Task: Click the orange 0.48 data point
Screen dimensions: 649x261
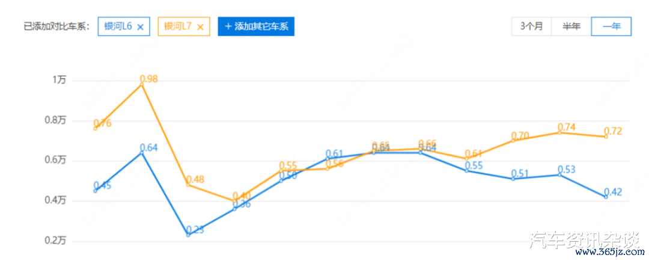Action: click(188, 185)
